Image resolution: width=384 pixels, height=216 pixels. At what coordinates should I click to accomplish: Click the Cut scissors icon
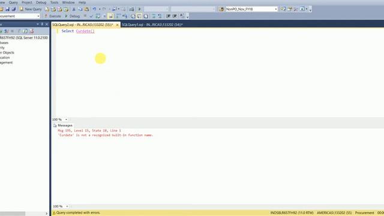[x=74, y=9]
